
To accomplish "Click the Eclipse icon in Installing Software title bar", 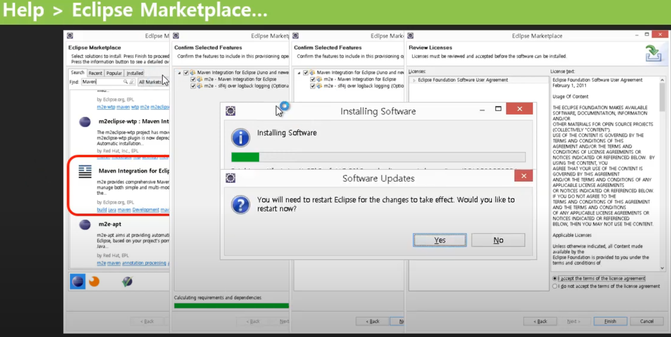I will (231, 111).
